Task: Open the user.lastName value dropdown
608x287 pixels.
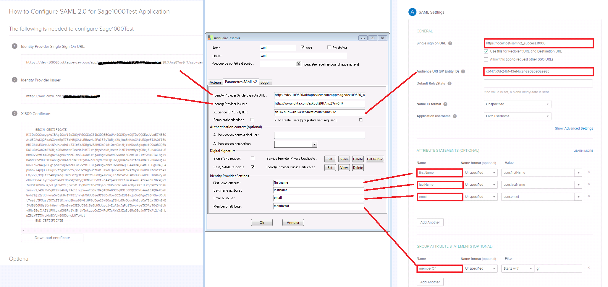Action: [x=578, y=185]
